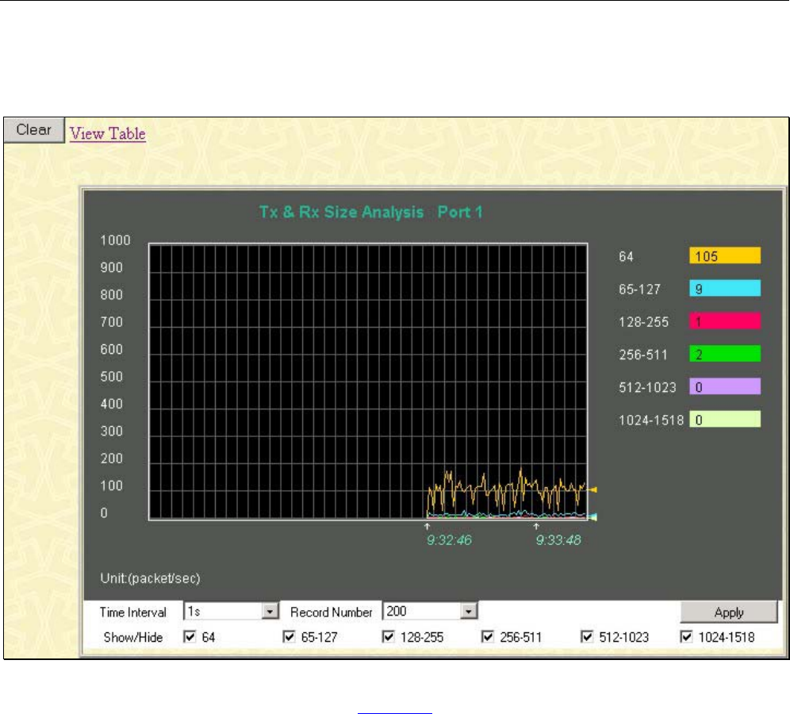Click the 9:33:48 time marker arrow
The height and width of the screenshot is (714, 790).
click(x=536, y=526)
